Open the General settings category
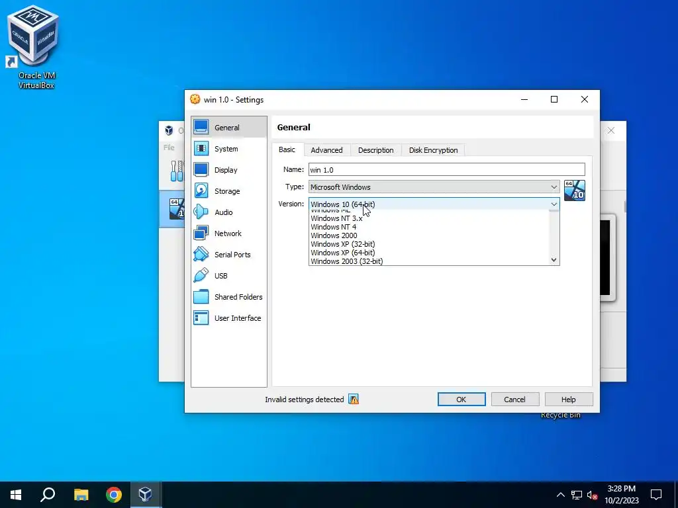The width and height of the screenshot is (678, 508). (x=228, y=127)
